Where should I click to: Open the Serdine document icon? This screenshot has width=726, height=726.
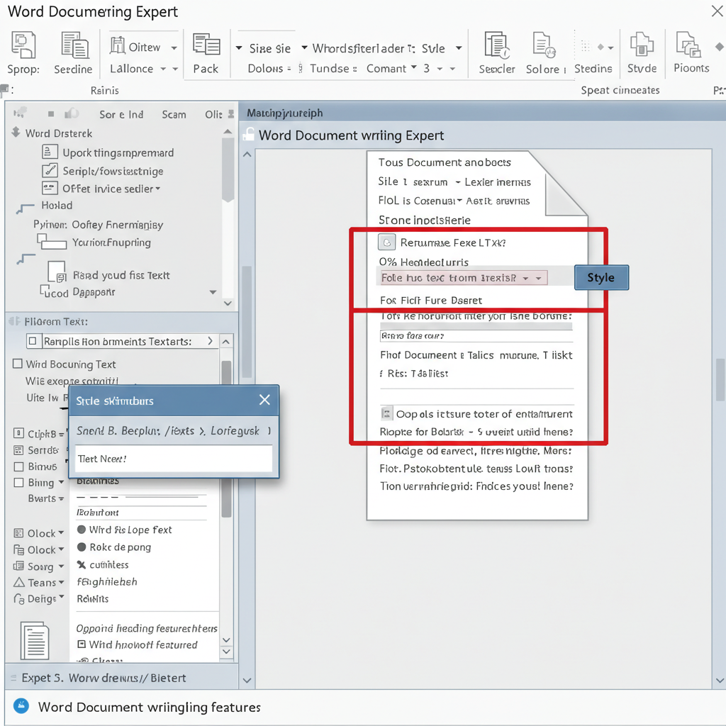pyautogui.click(x=74, y=45)
